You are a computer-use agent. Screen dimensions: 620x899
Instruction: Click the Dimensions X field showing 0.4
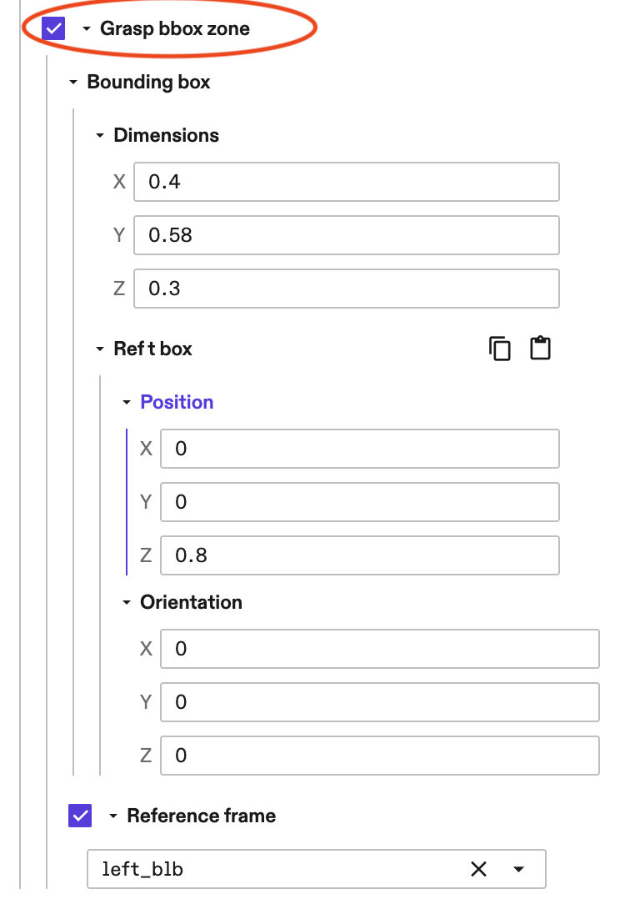click(346, 182)
